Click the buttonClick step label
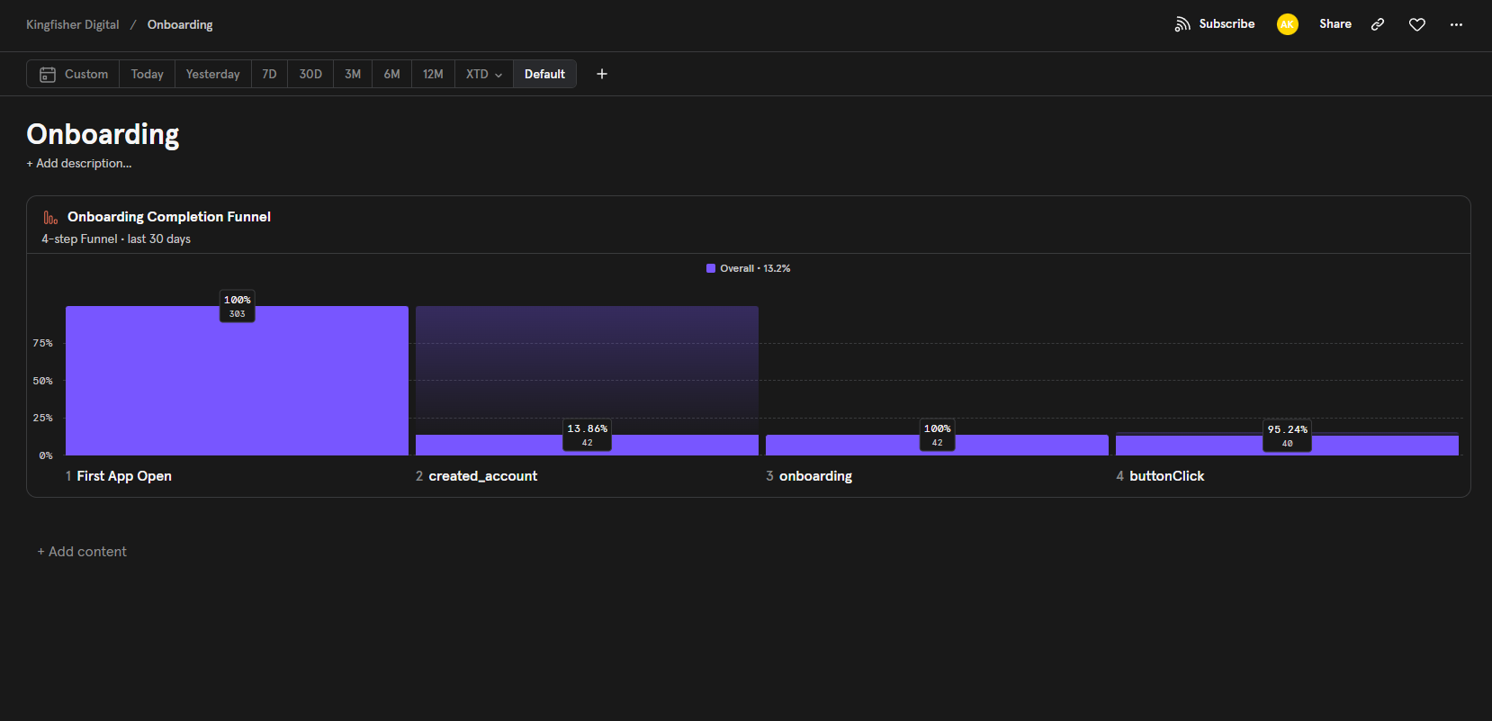1492x721 pixels. [x=1166, y=476]
